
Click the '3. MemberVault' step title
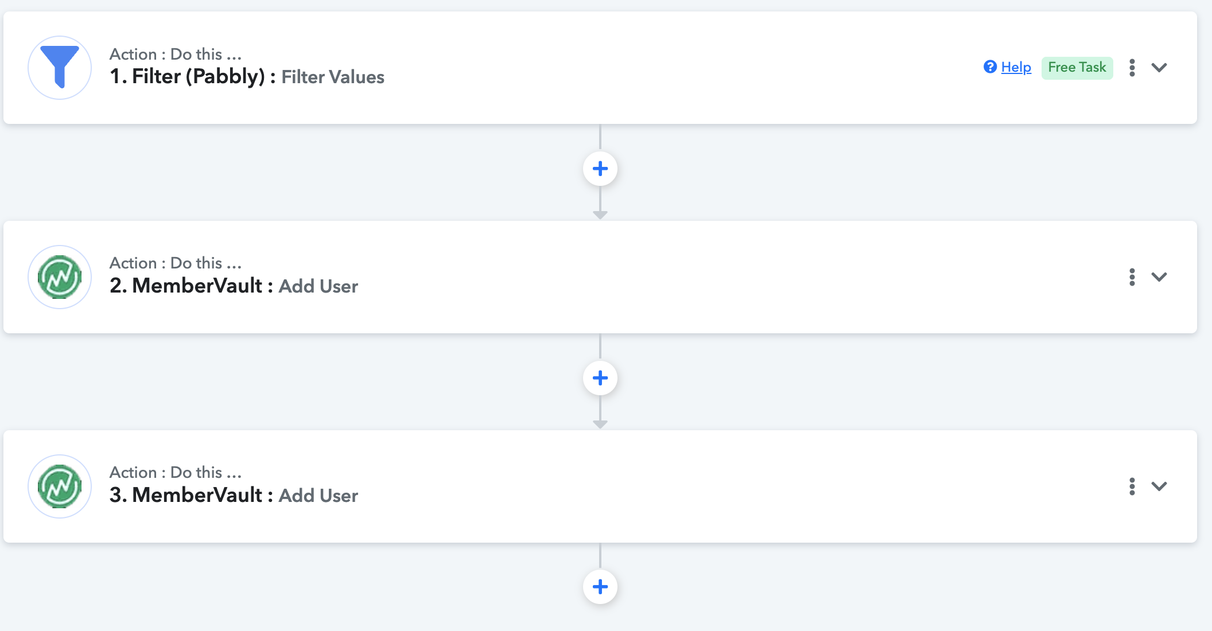(186, 495)
